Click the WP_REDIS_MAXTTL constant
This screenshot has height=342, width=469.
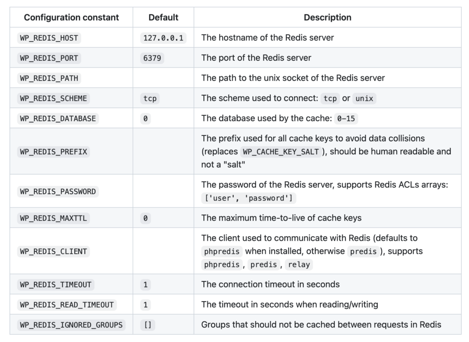[53, 218]
